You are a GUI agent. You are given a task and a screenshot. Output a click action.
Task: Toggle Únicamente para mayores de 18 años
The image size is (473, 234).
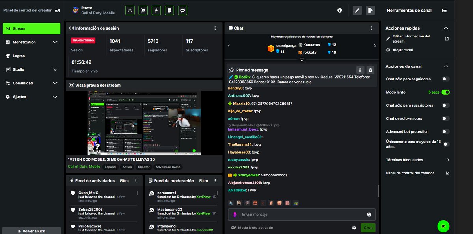pos(446,144)
